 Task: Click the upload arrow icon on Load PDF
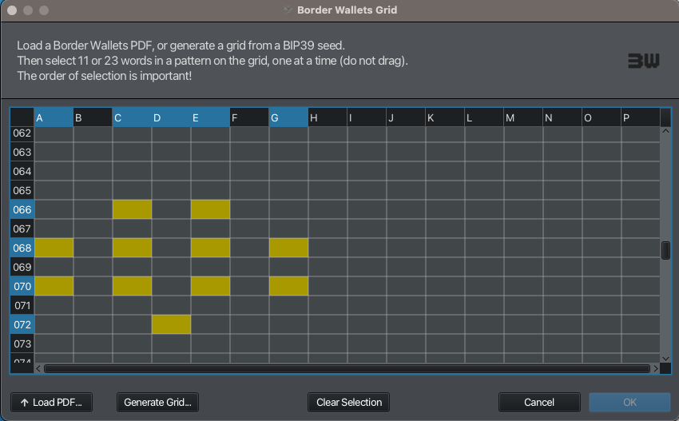coord(25,403)
